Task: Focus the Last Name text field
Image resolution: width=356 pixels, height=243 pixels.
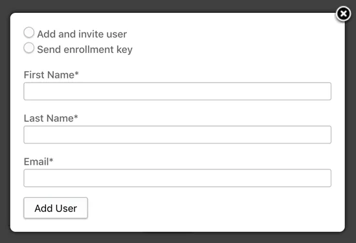Action: click(177, 134)
